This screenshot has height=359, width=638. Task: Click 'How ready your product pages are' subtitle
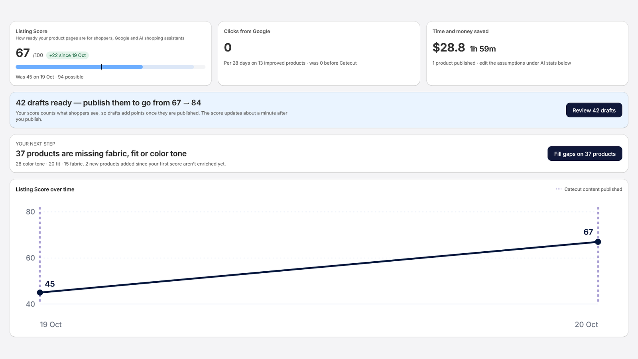click(x=100, y=38)
